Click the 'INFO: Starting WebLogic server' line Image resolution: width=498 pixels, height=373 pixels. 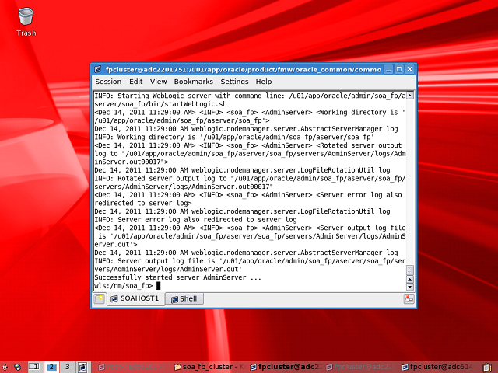250,96
